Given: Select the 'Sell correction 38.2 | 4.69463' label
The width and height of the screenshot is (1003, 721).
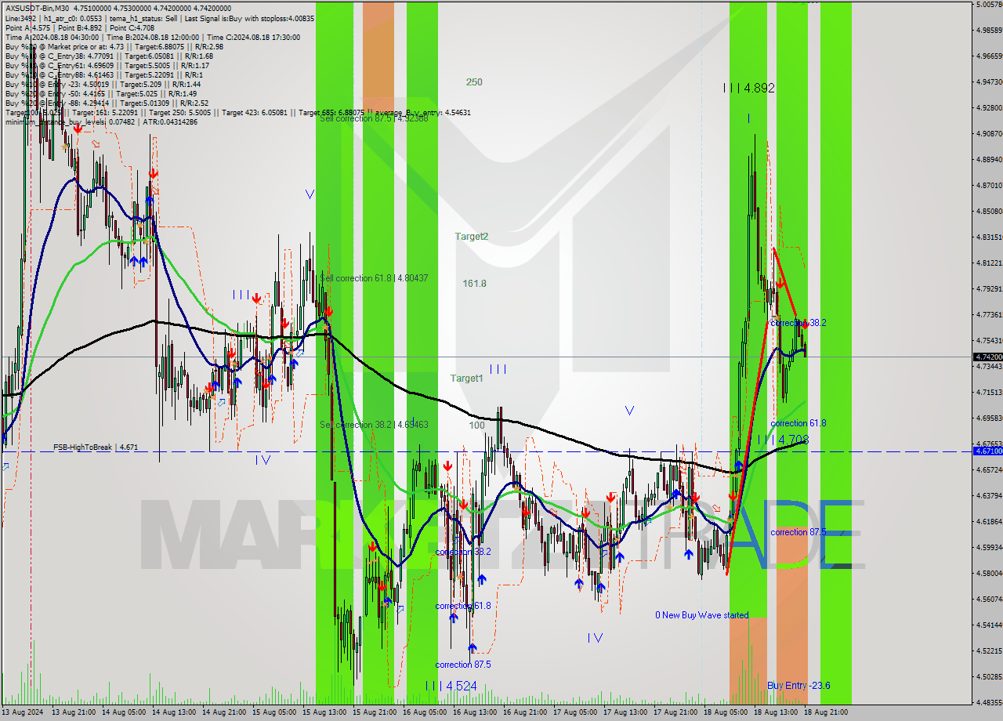Looking at the screenshot, I should [x=374, y=425].
